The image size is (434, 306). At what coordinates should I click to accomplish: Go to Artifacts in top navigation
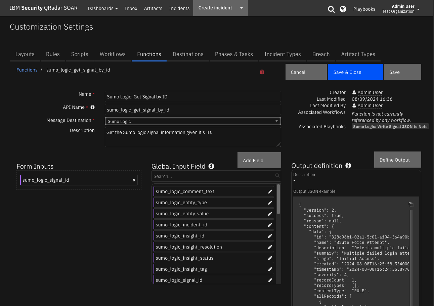(153, 8)
